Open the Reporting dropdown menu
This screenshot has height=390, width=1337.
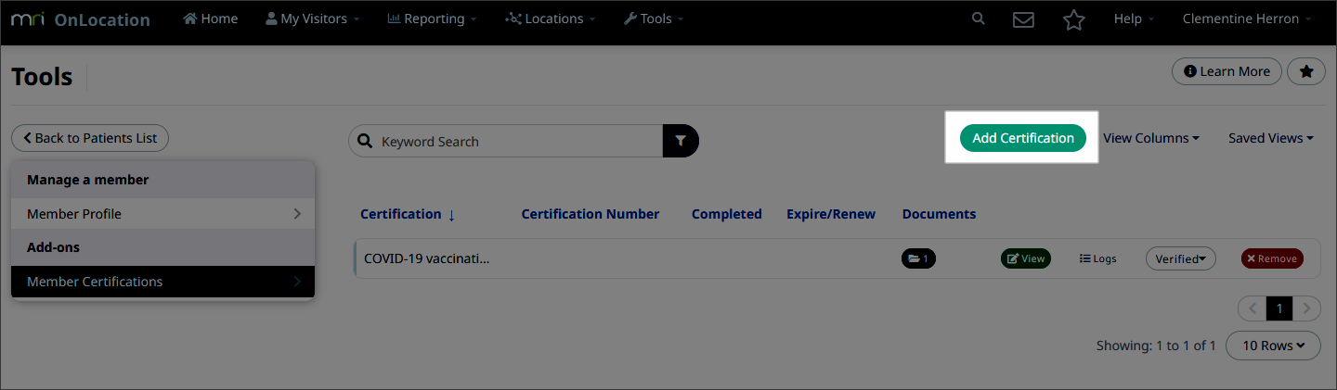click(432, 19)
